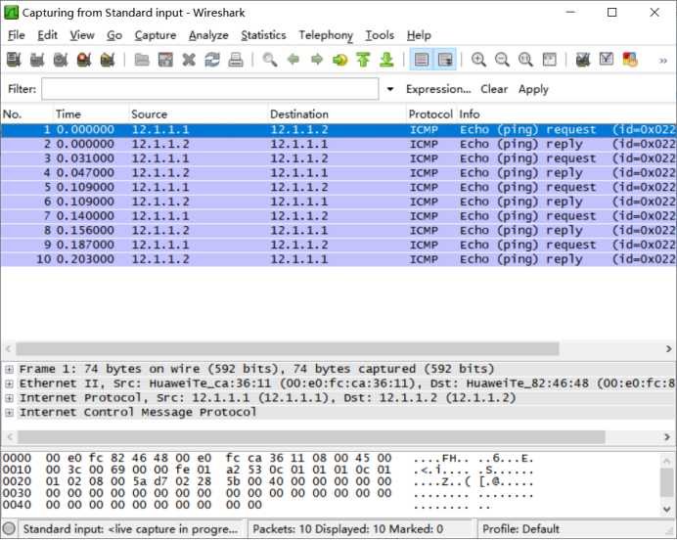This screenshot has width=677, height=540.
Task: Jump to the last packet icon
Action: (x=386, y=60)
